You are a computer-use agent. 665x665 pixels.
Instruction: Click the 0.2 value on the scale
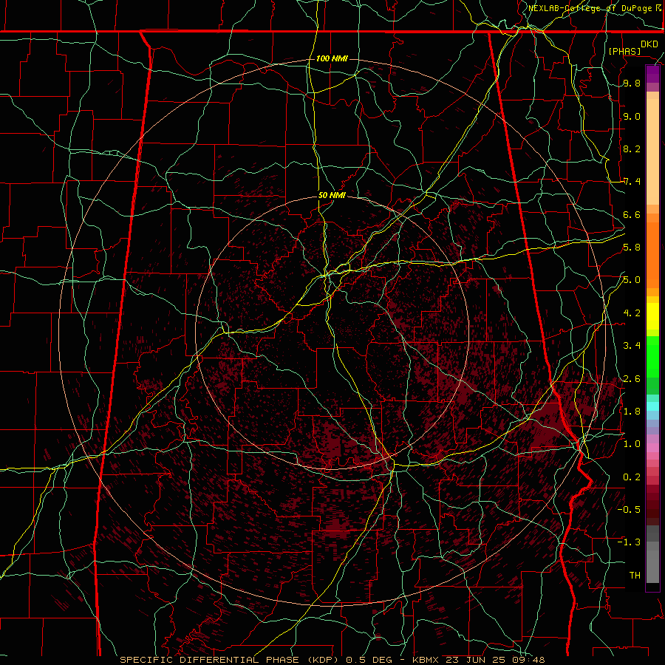point(632,477)
